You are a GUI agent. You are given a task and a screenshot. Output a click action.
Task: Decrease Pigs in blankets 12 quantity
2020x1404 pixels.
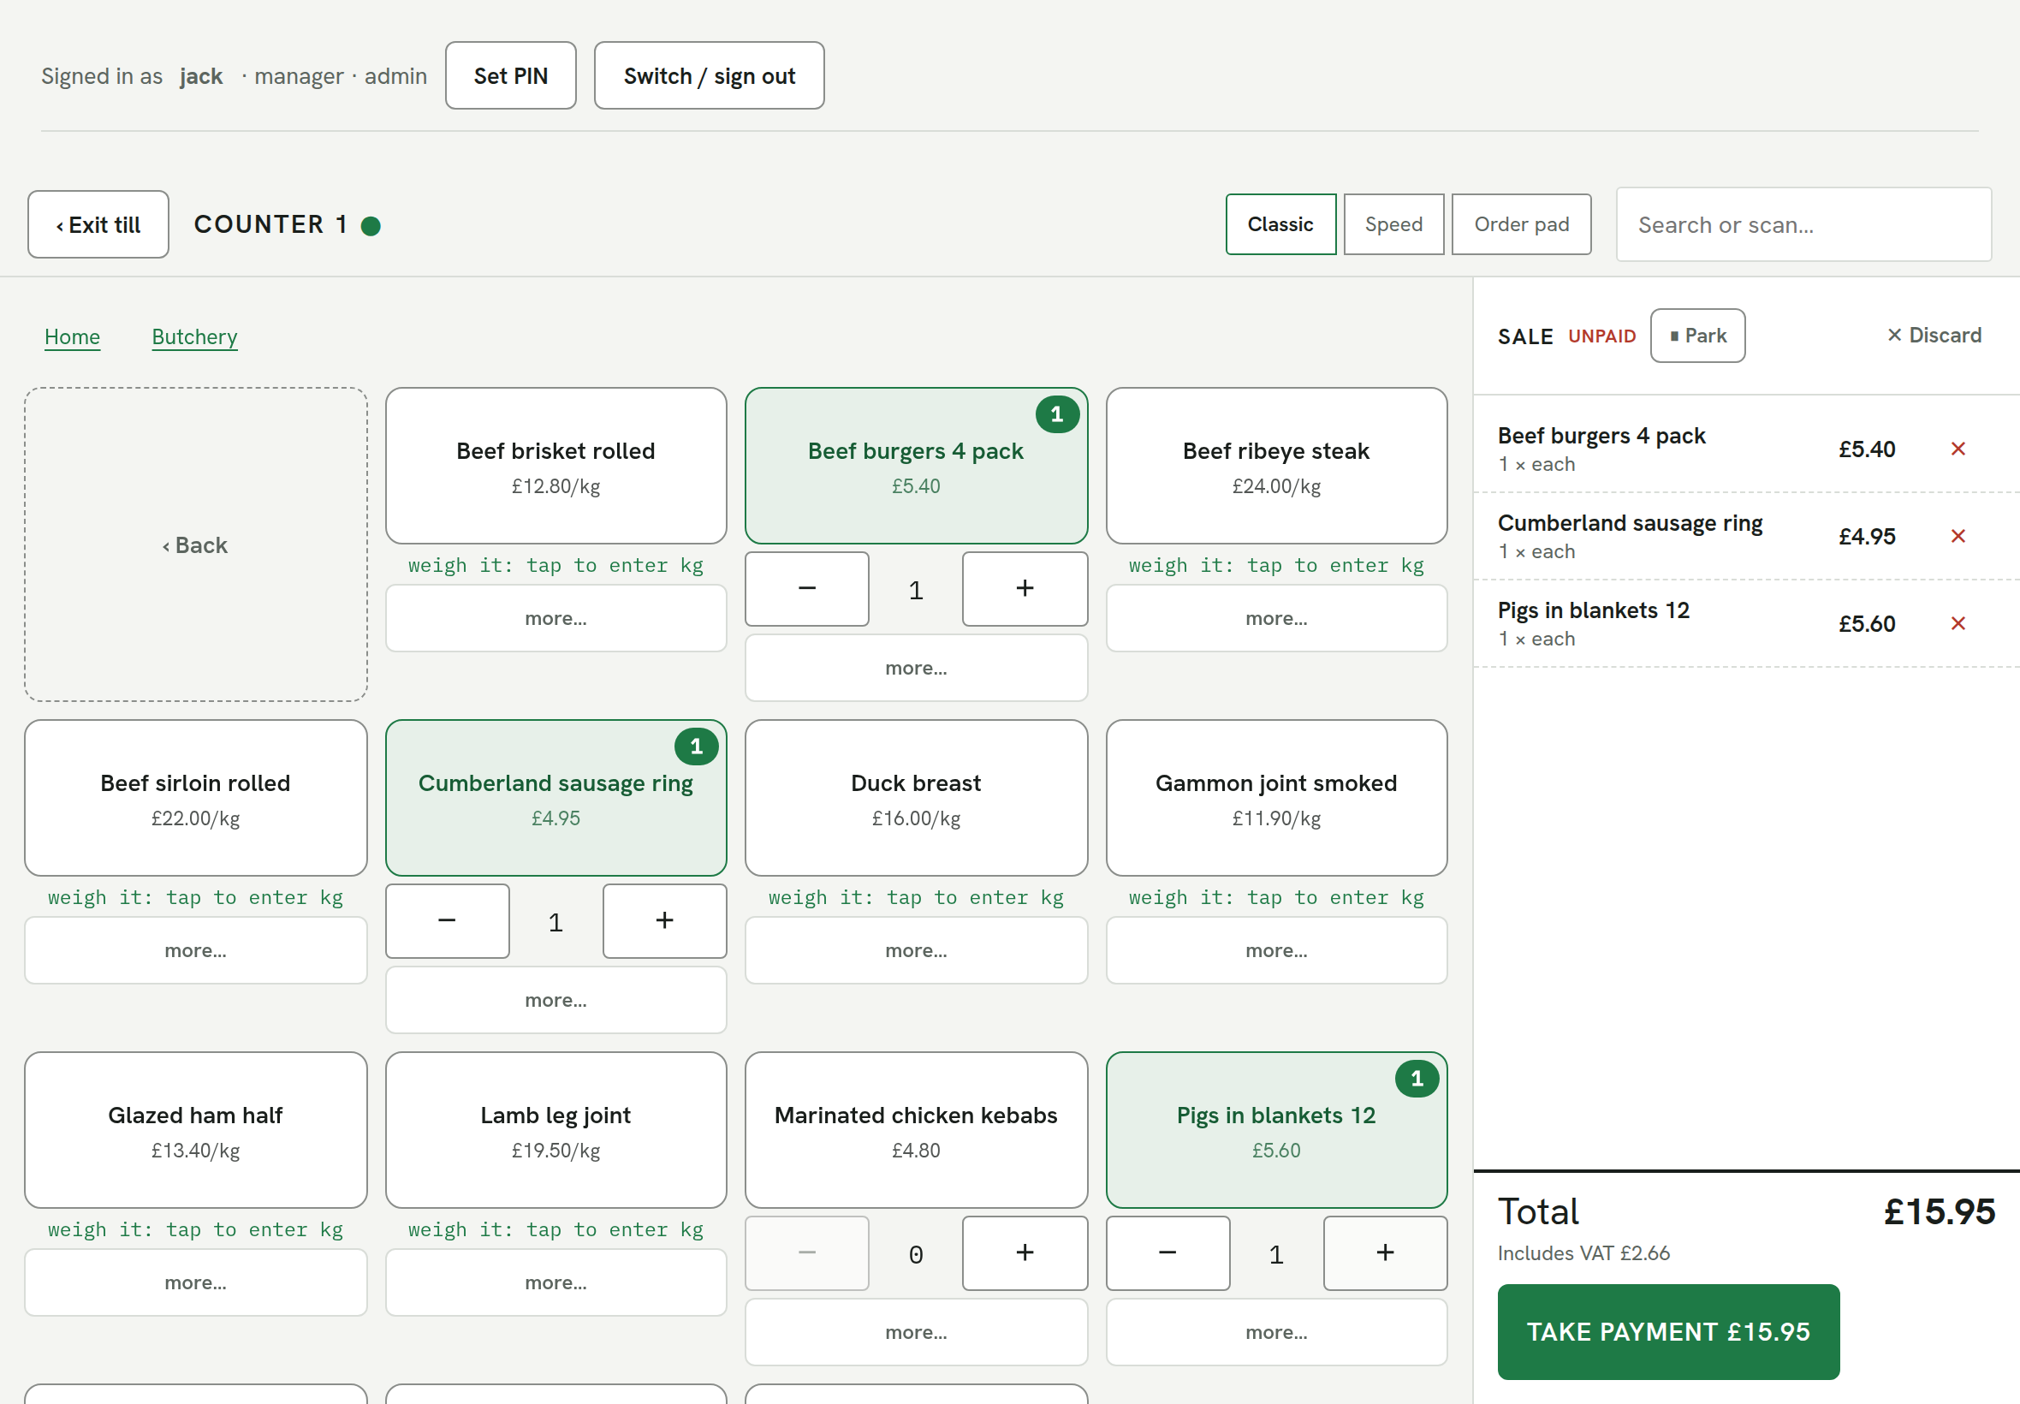pos(1167,1252)
